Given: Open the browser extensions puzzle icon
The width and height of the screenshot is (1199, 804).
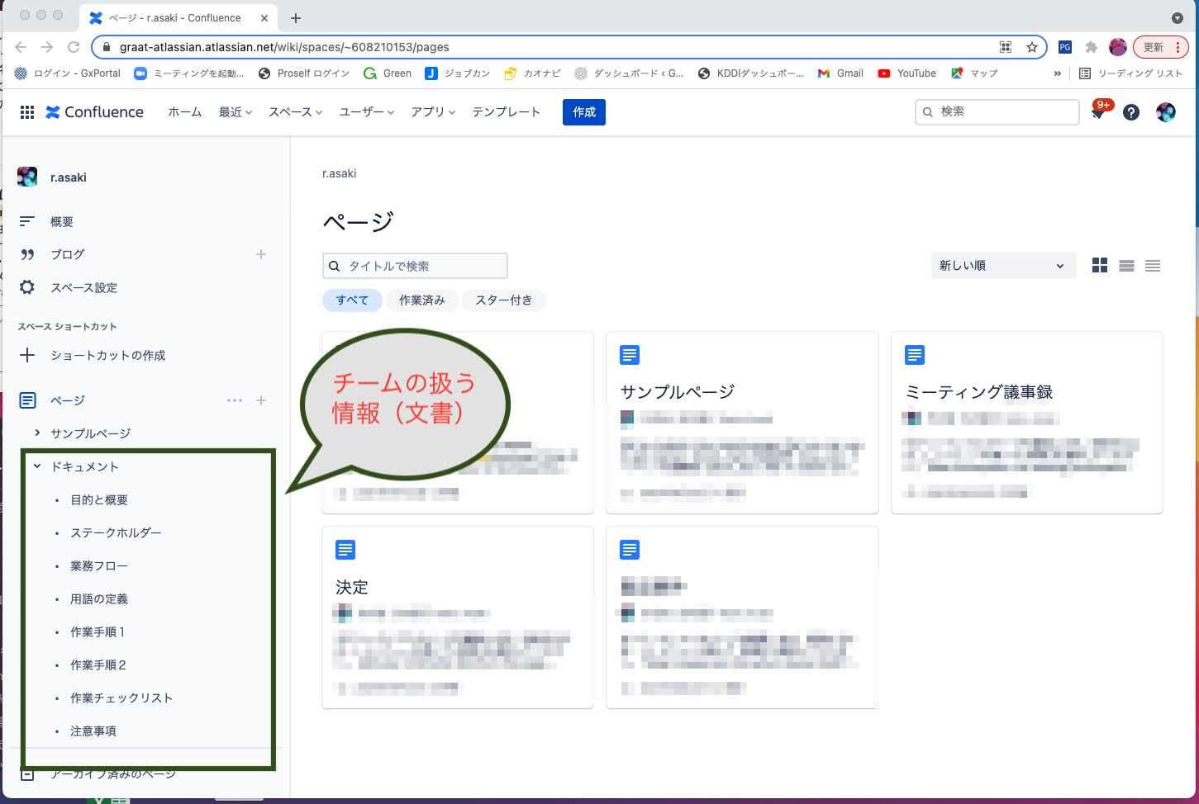Looking at the screenshot, I should [x=1091, y=47].
